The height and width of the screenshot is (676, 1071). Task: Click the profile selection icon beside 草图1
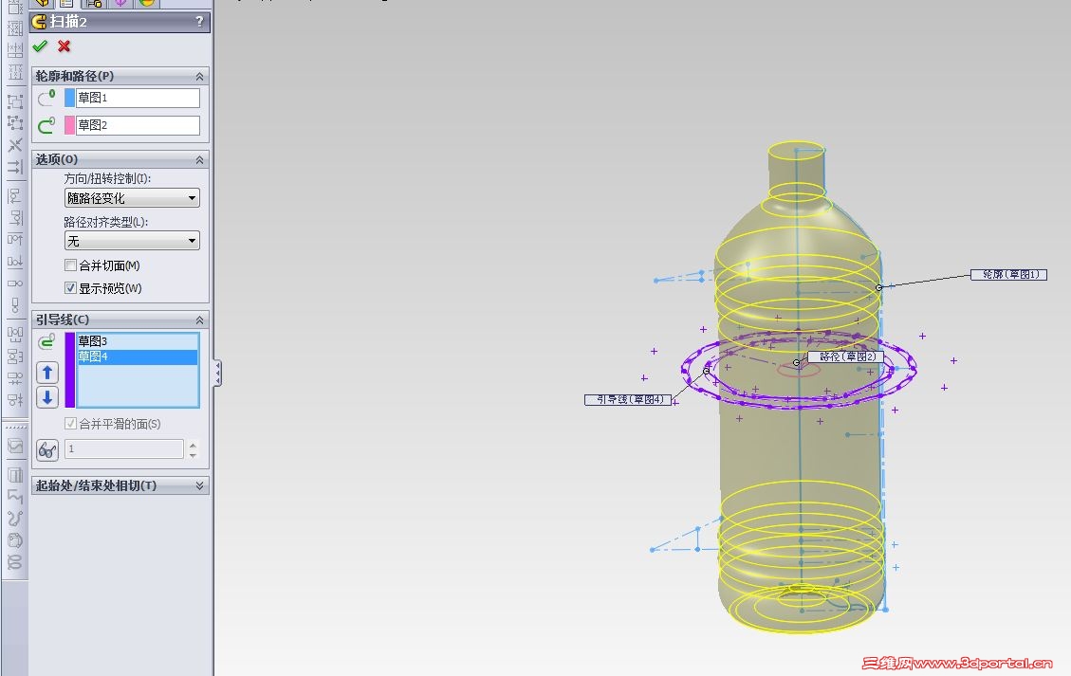click(46, 98)
